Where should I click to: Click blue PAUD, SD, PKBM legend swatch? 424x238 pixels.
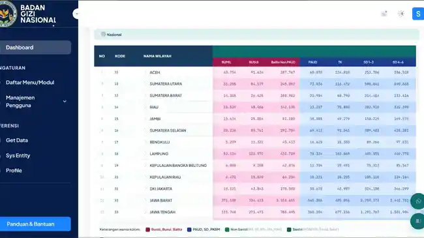click(x=189, y=230)
